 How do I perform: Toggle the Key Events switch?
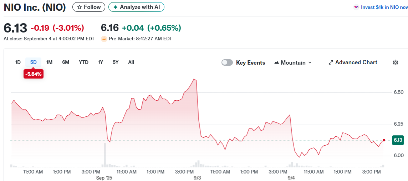227,62
